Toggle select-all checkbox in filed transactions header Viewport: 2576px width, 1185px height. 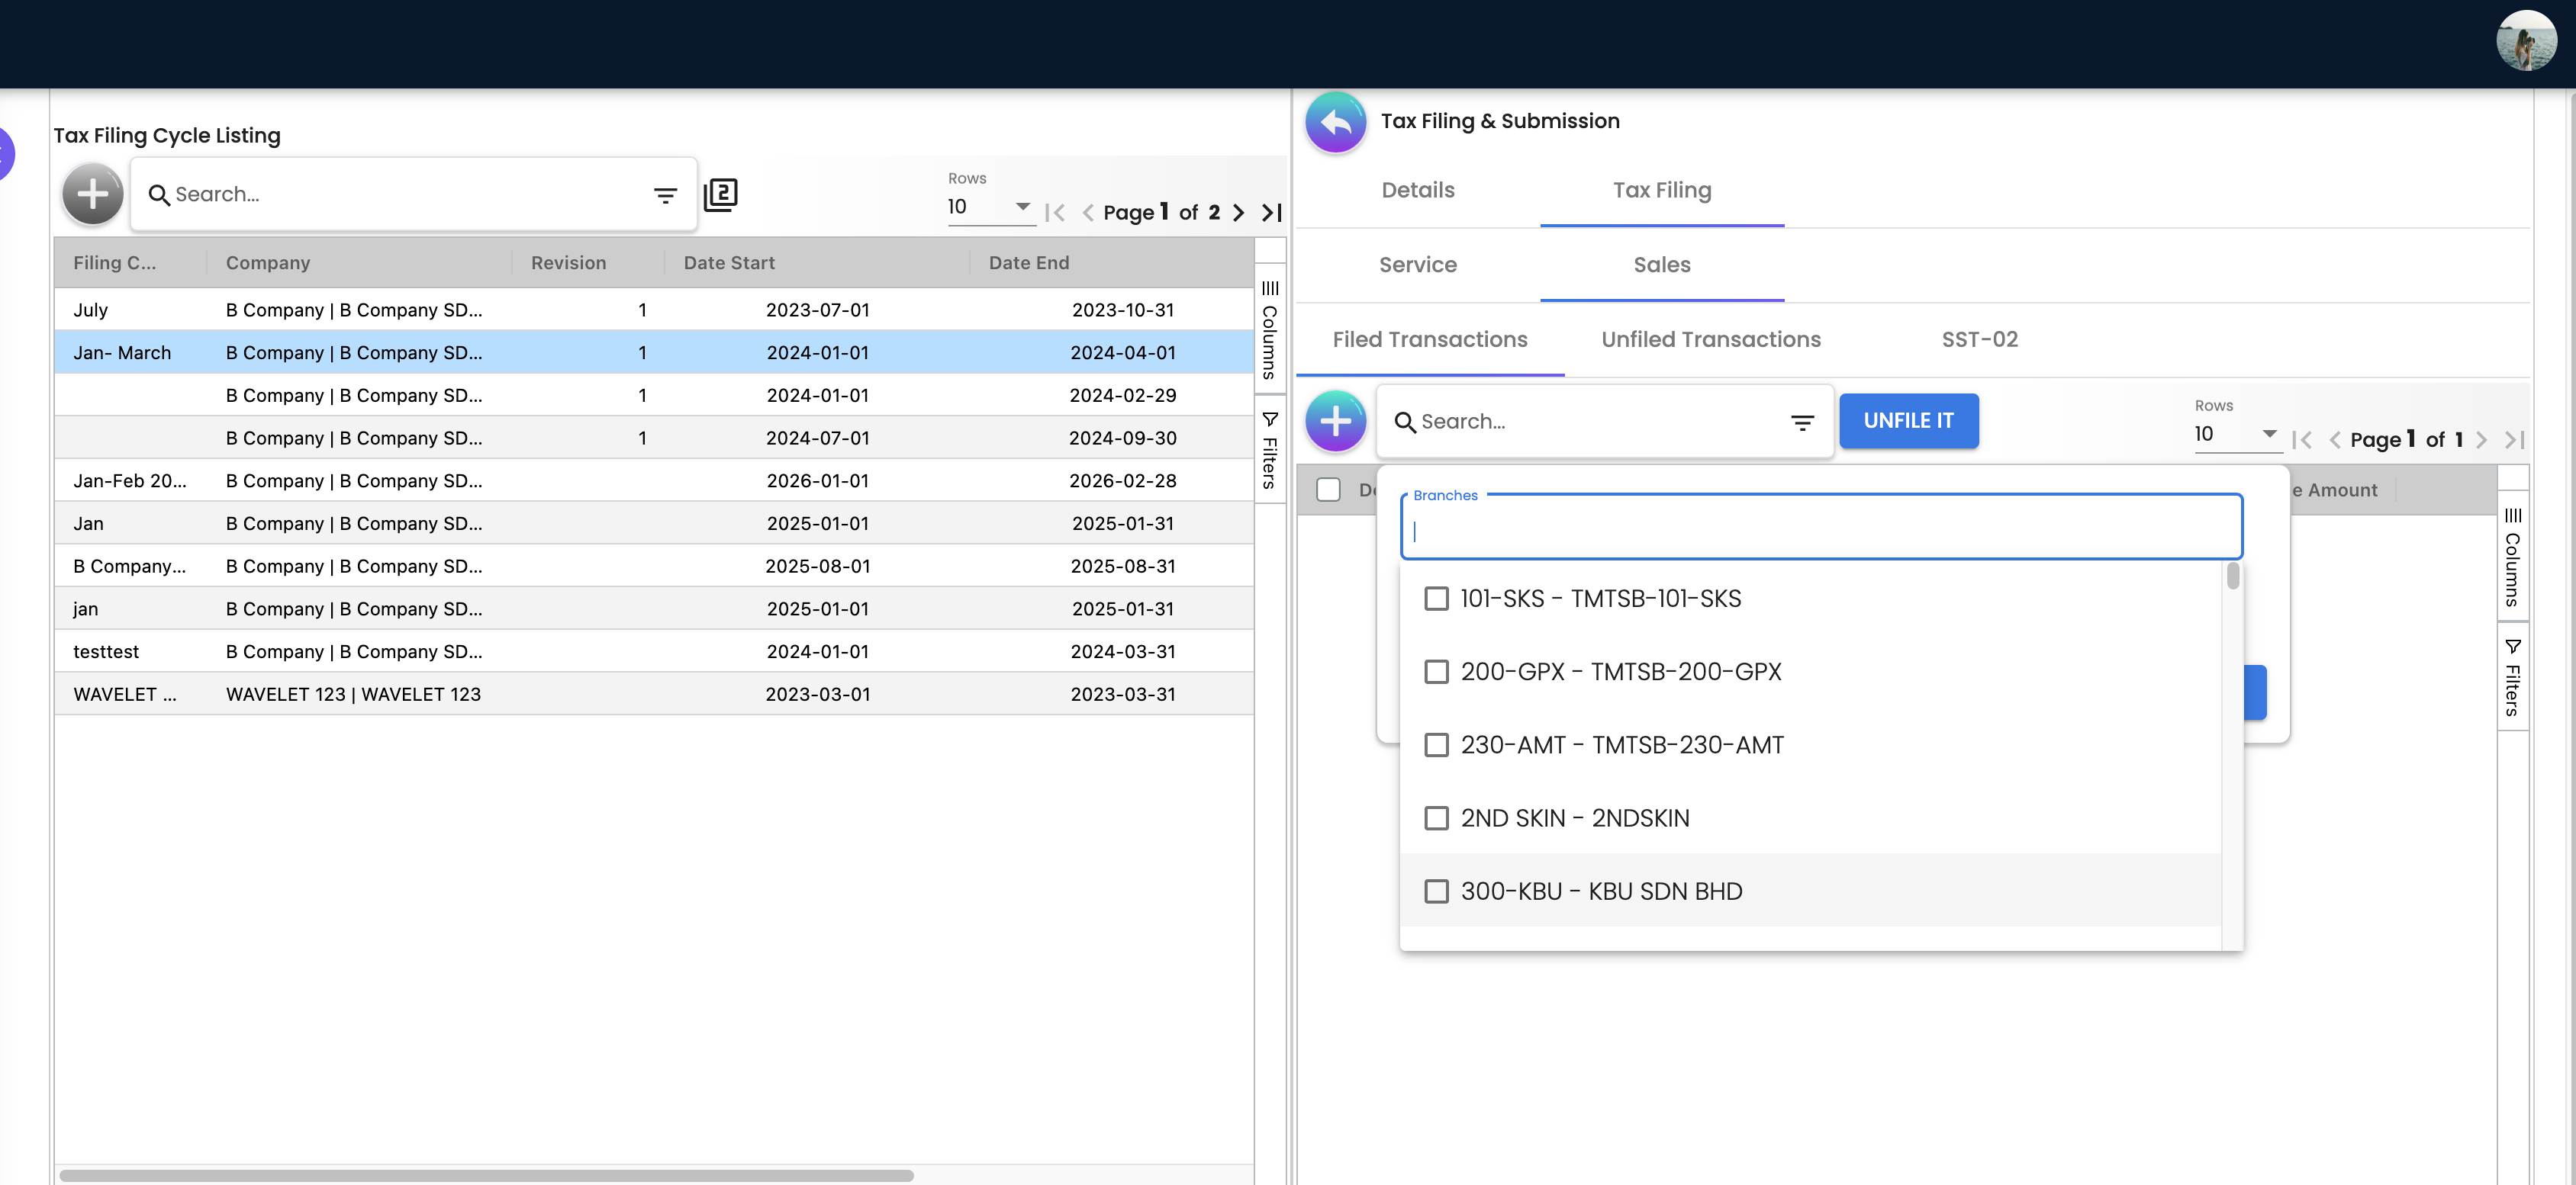point(1328,490)
